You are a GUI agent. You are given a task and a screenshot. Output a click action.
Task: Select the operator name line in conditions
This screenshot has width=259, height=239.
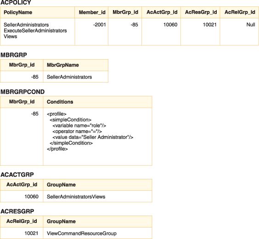pos(77,131)
